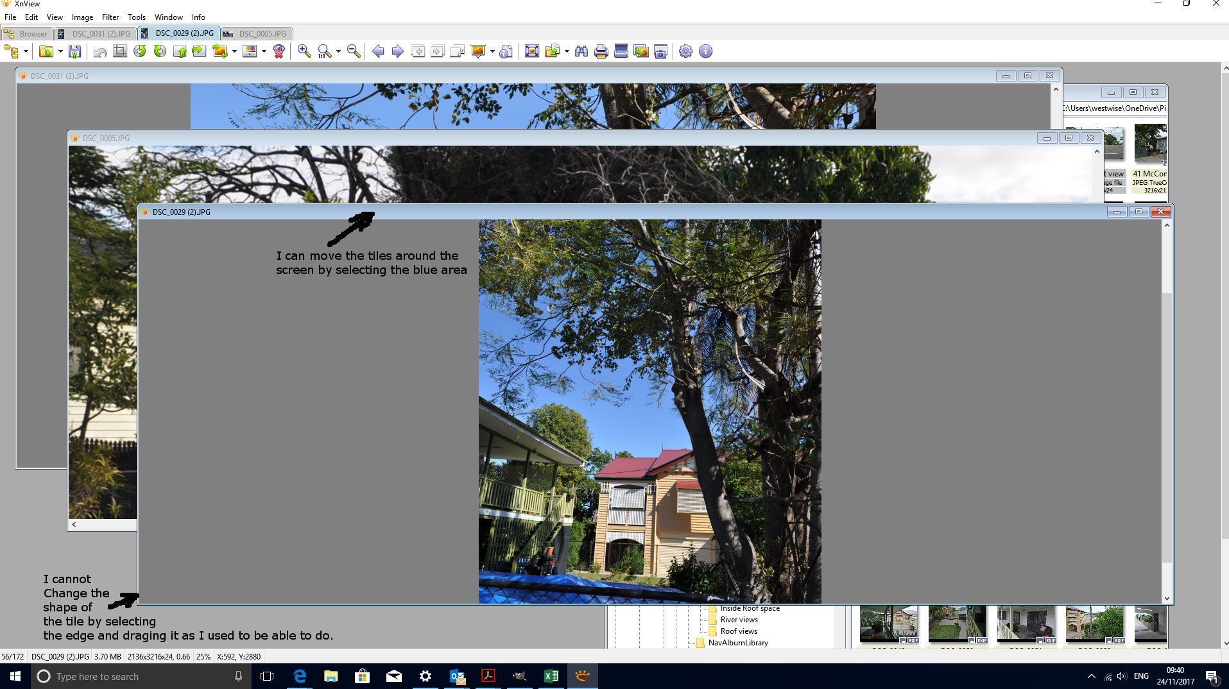This screenshot has width=1229, height=689.
Task: Select the browser thumbnail of the black sofa on a verandah
Action: pyautogui.click(x=1026, y=624)
